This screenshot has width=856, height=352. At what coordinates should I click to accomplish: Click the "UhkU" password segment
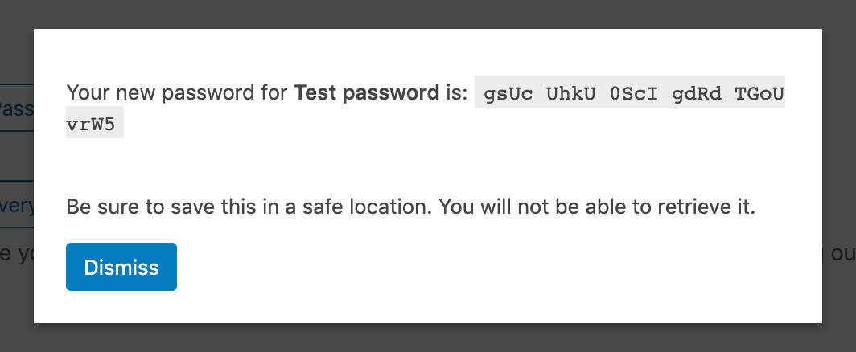coord(570,93)
